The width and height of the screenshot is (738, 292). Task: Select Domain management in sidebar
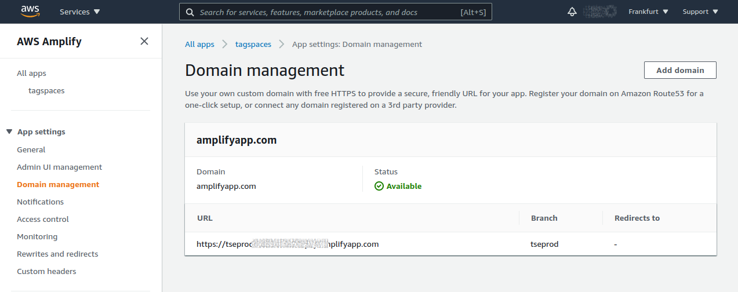click(58, 184)
